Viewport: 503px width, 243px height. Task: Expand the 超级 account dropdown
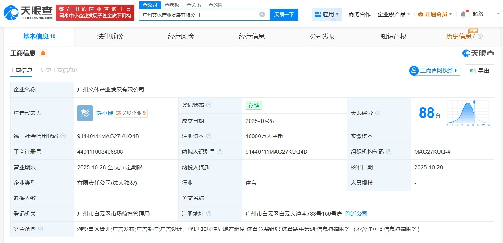click(498, 14)
